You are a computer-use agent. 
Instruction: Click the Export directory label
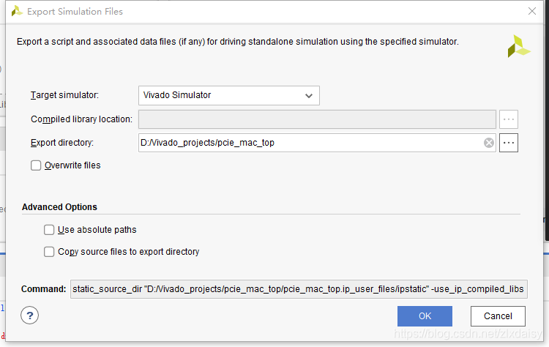[62, 143]
